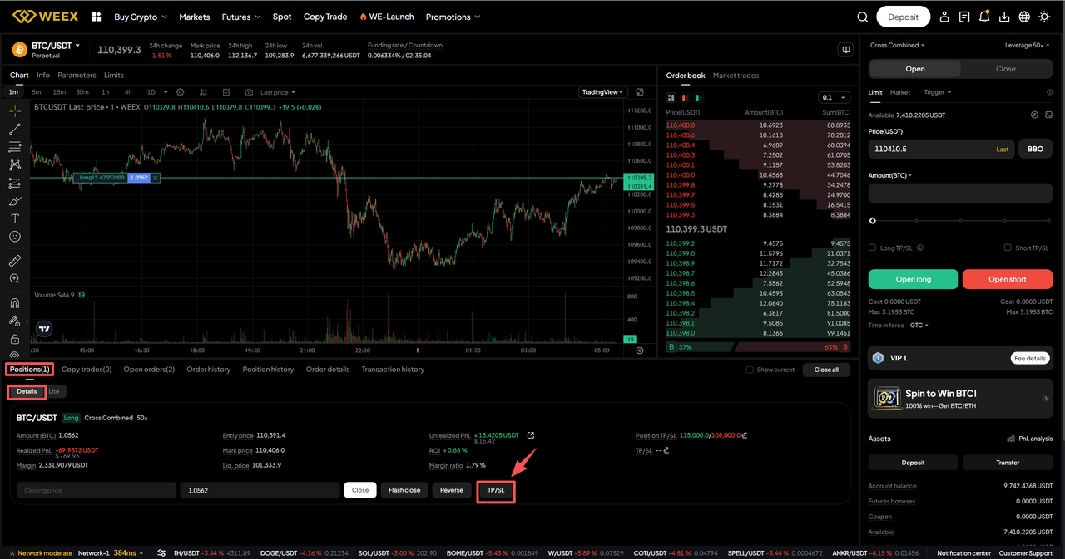Click the search magnifier icon in header
The width and height of the screenshot is (1065, 559).
tap(863, 17)
